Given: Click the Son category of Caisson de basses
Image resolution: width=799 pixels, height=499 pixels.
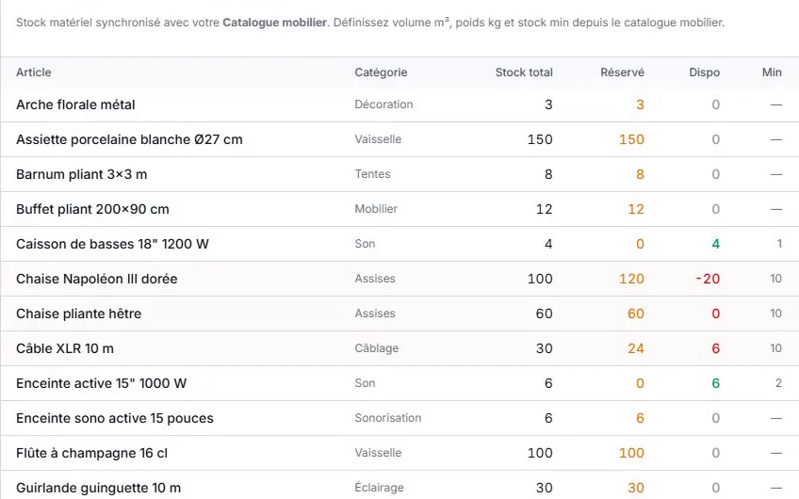Looking at the screenshot, I should point(365,244).
